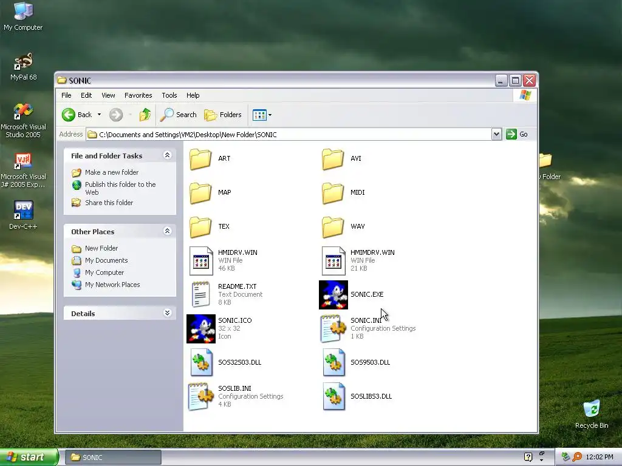Select the SONIC.INI settings icon
Image resolution: width=622 pixels, height=466 pixels.
pos(333,328)
